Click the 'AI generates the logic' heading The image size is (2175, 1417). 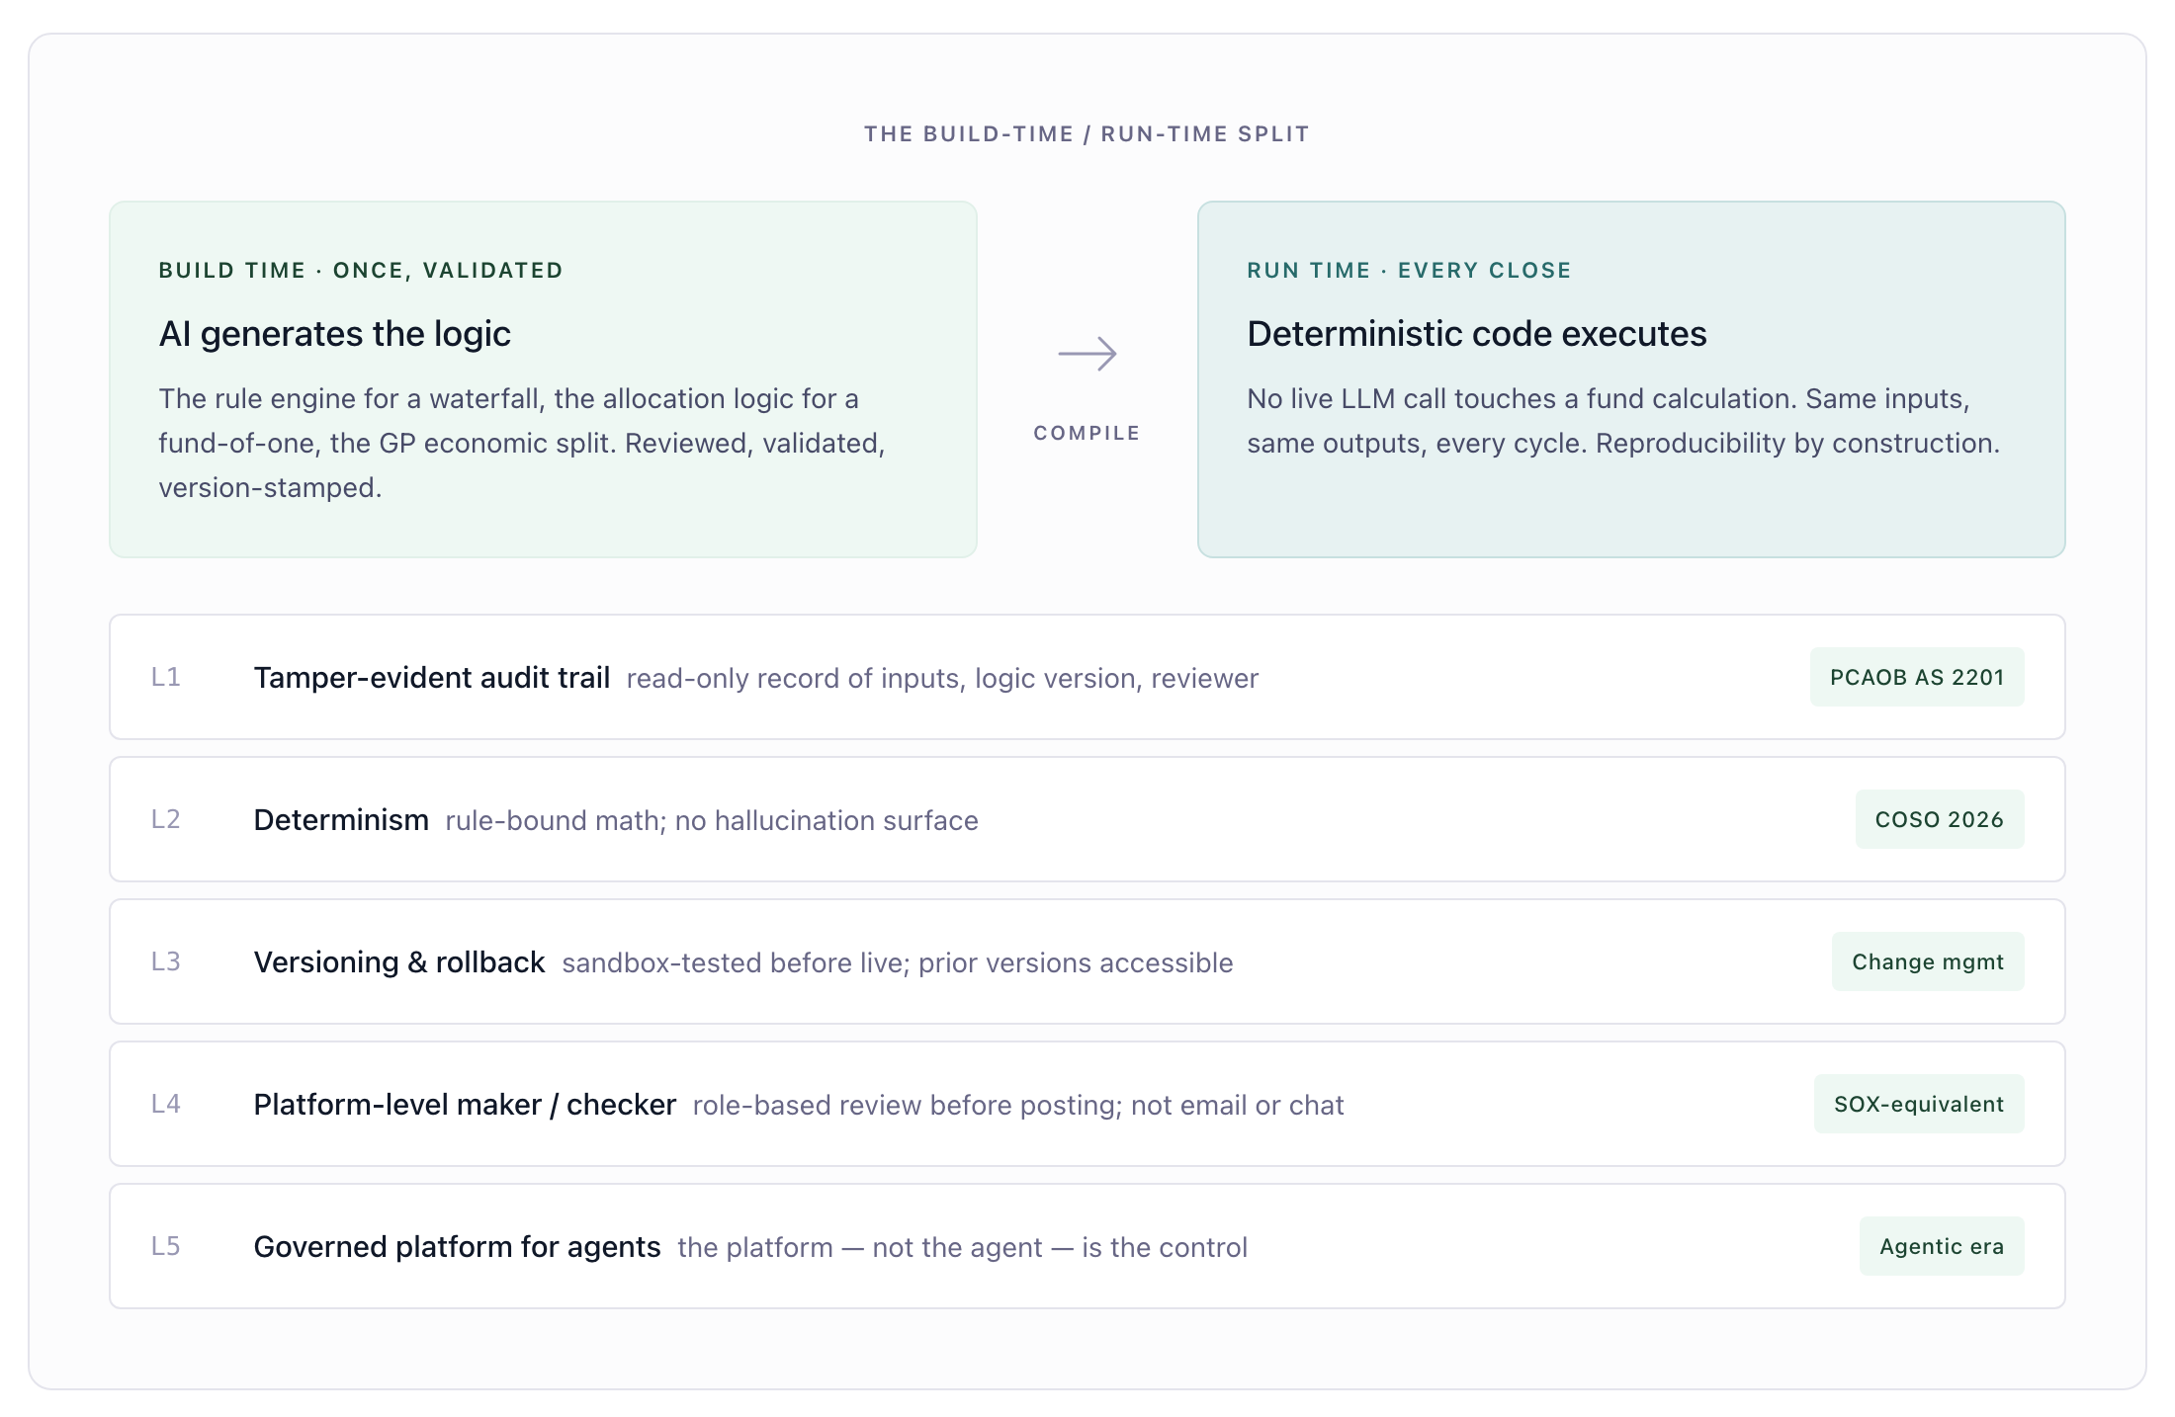coord(335,334)
